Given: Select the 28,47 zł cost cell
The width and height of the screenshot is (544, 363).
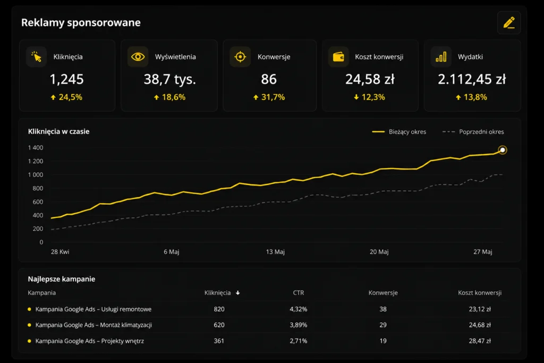Looking at the screenshot, I should tap(480, 341).
